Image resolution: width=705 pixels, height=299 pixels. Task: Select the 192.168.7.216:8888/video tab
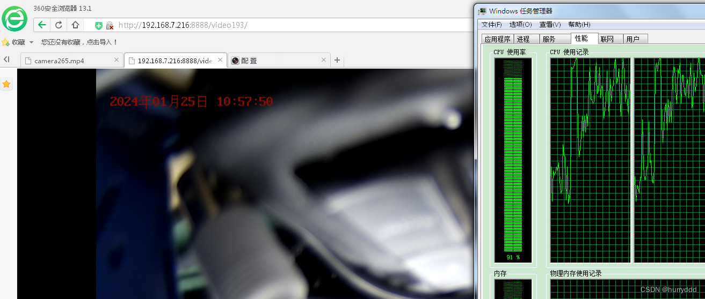click(175, 61)
